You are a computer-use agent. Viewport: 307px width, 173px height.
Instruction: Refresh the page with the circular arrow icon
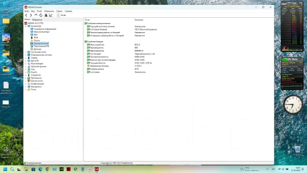[x=41, y=15]
